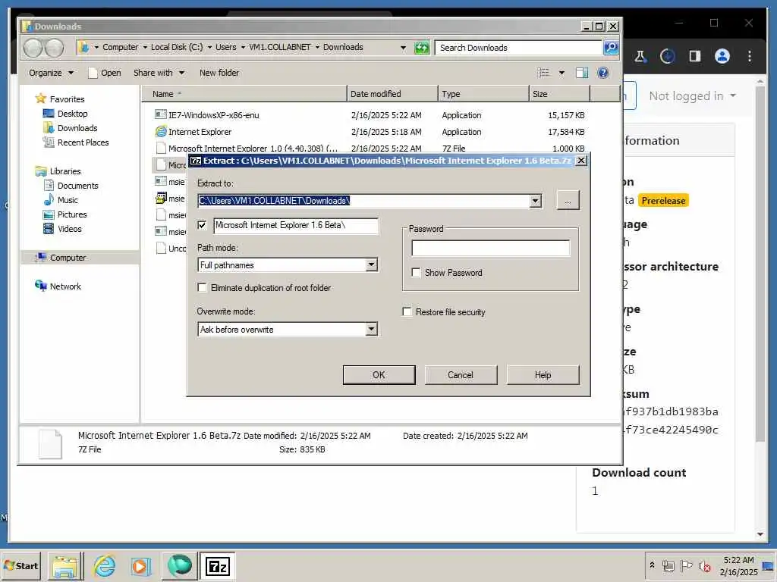The image size is (777, 582).
Task: Sort by Date modified column header
Action: click(x=392, y=94)
